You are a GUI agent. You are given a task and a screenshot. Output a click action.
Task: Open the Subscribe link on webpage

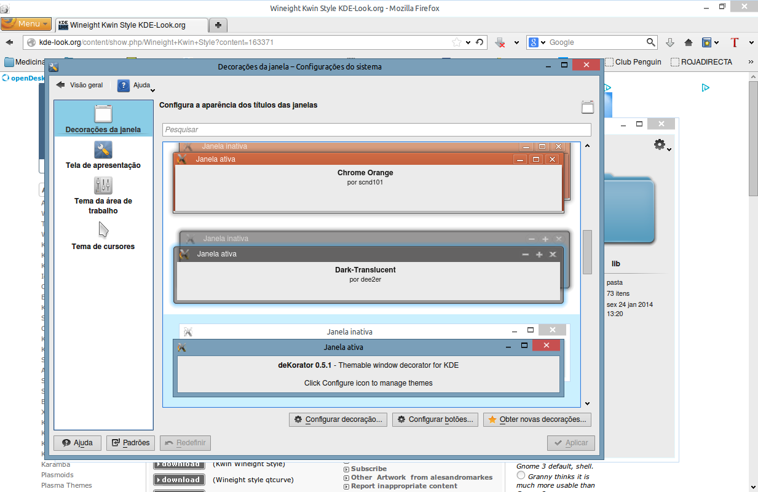tap(369, 469)
